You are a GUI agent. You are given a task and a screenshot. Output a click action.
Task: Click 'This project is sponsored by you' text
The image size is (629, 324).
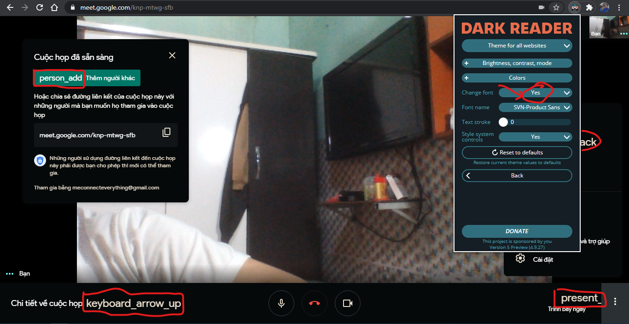pyautogui.click(x=517, y=242)
